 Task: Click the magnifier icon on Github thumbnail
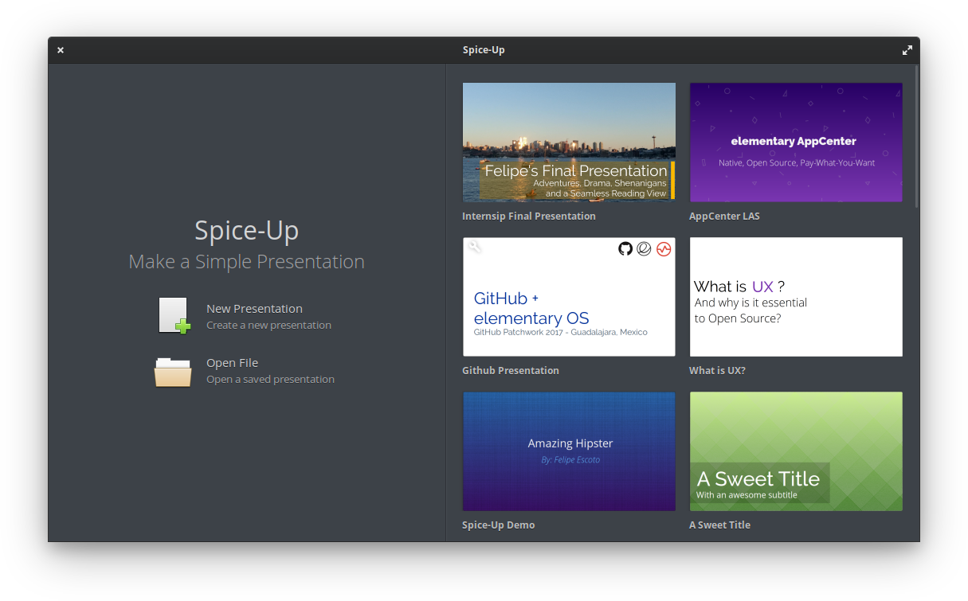(x=475, y=248)
